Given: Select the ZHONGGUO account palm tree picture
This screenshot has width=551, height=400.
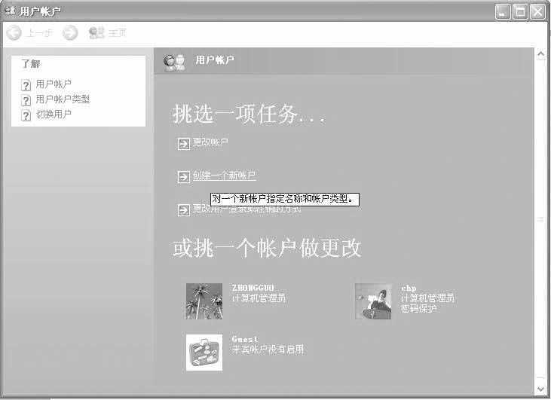Looking at the screenshot, I should click(x=204, y=301).
